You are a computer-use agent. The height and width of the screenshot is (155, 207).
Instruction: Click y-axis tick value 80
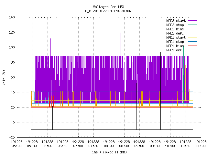(x=13, y=62)
